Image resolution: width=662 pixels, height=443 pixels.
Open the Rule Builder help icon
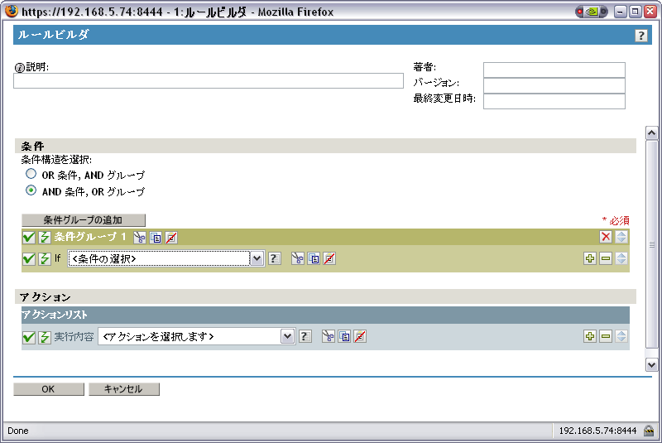tap(640, 36)
